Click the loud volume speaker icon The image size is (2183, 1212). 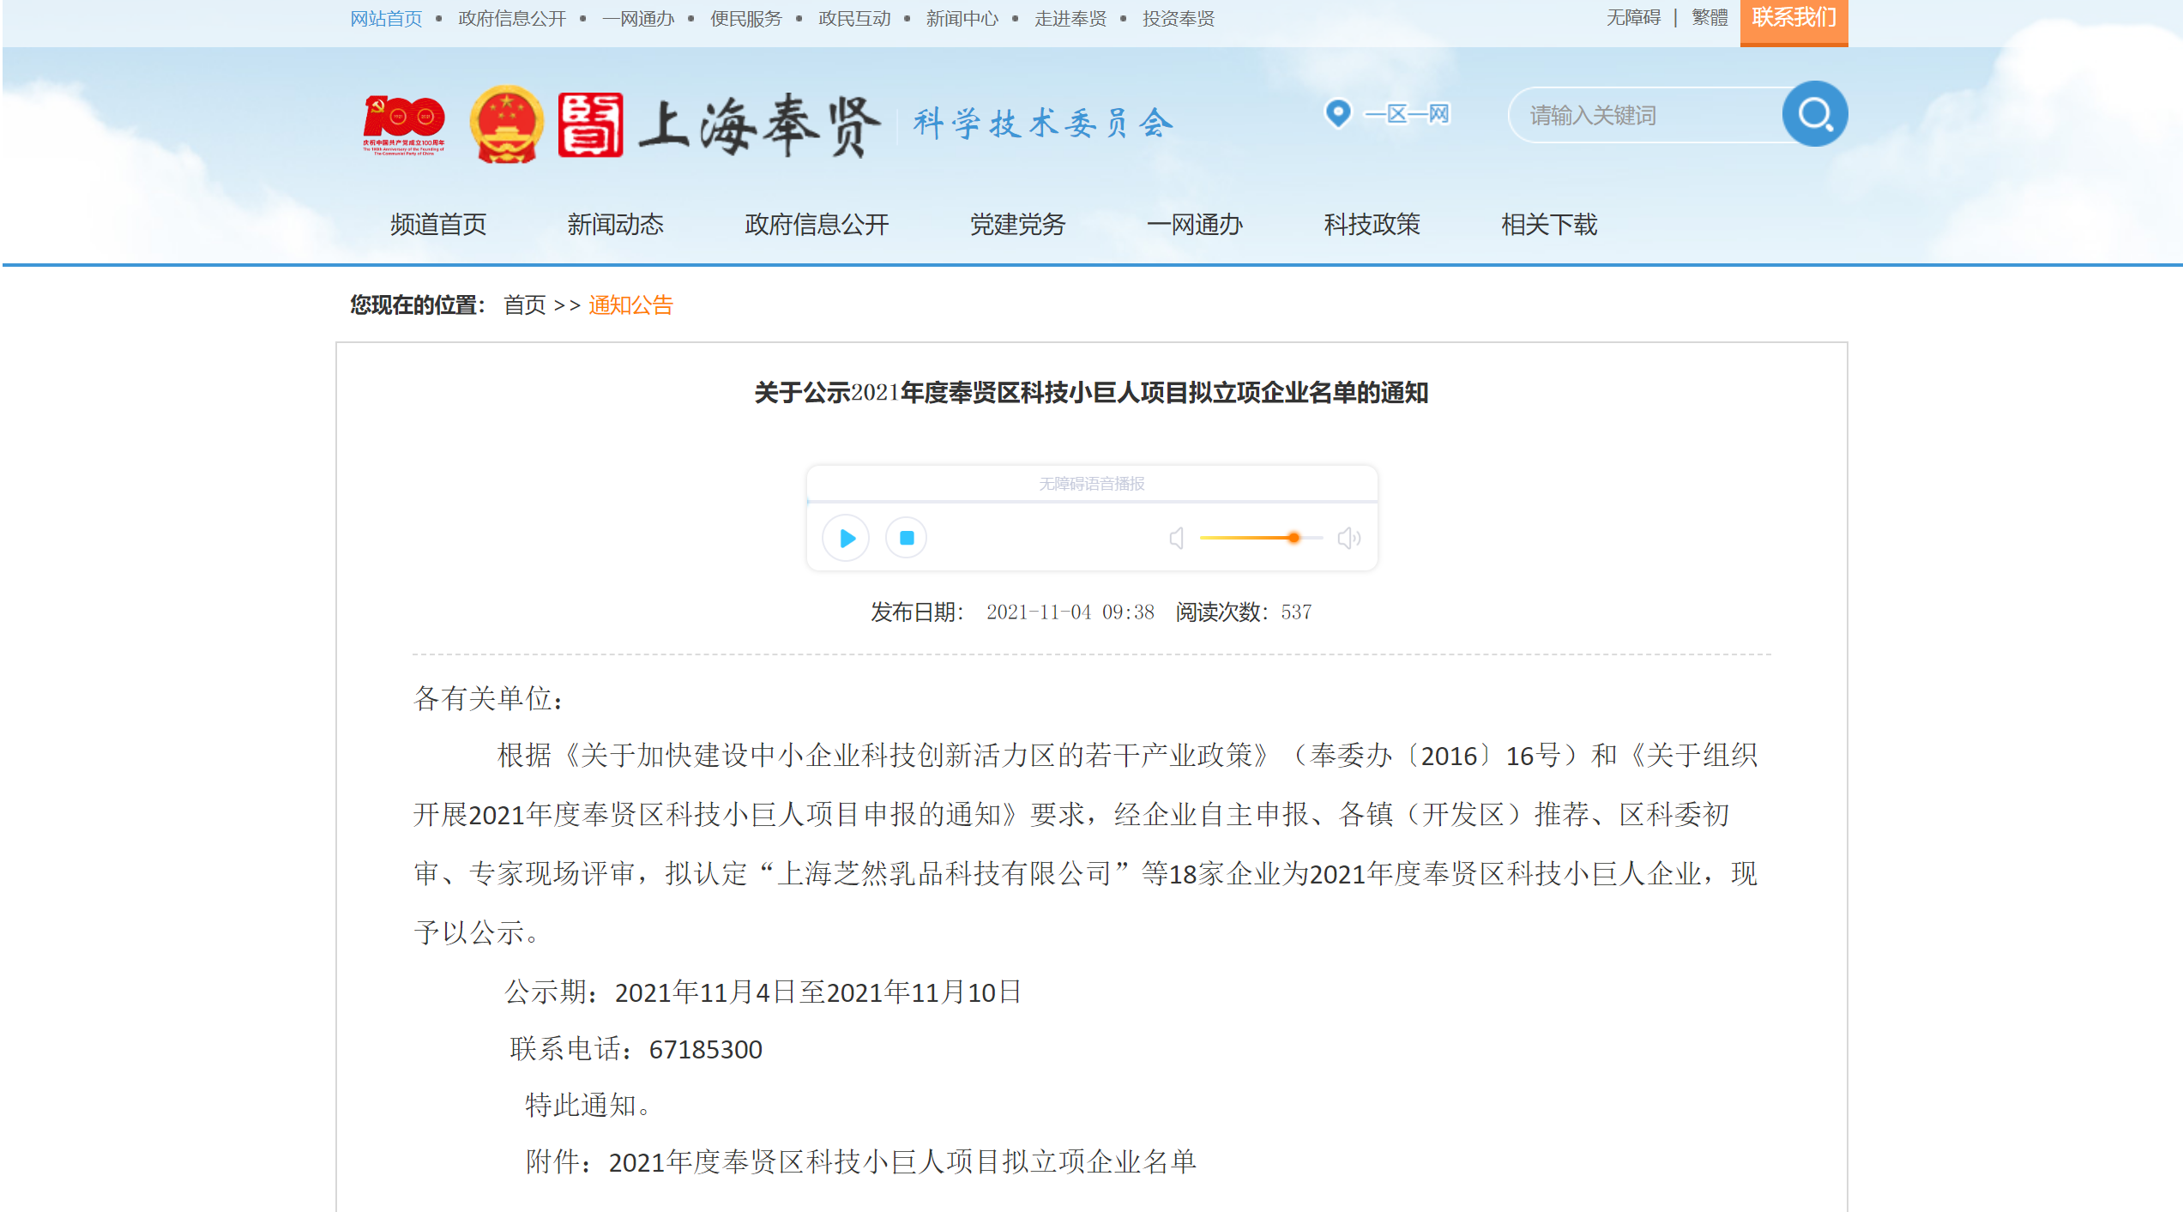click(1348, 538)
